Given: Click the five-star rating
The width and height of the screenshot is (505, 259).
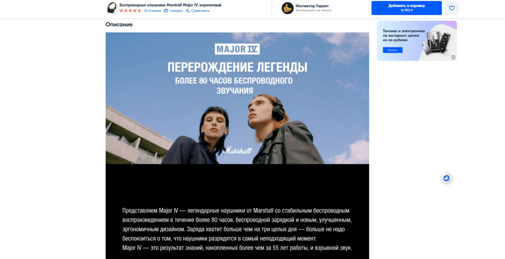Looking at the screenshot, I should click(130, 11).
